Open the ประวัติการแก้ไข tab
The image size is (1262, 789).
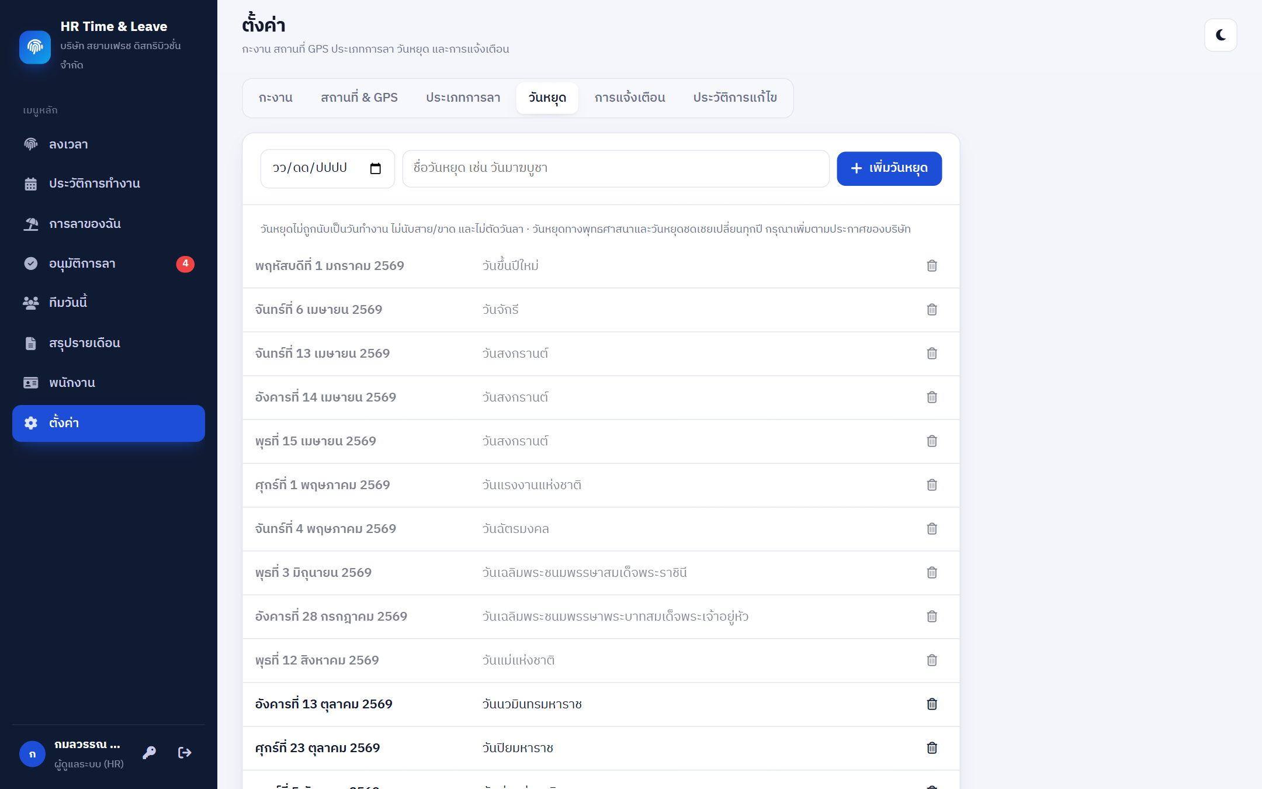[x=735, y=98]
